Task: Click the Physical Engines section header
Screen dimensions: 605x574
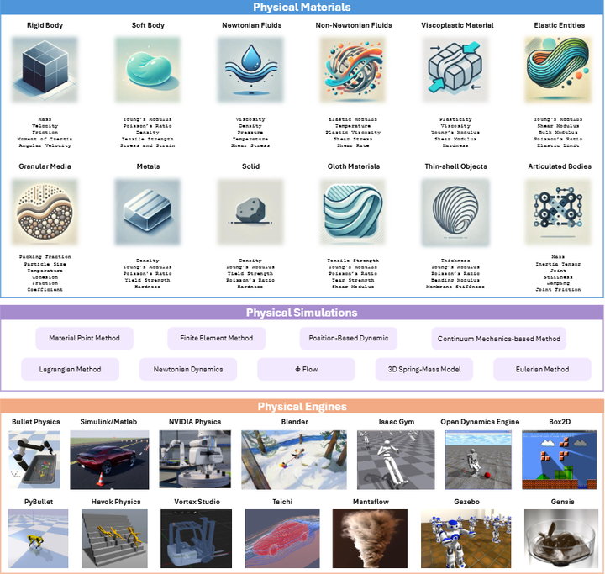Action: [x=302, y=406]
